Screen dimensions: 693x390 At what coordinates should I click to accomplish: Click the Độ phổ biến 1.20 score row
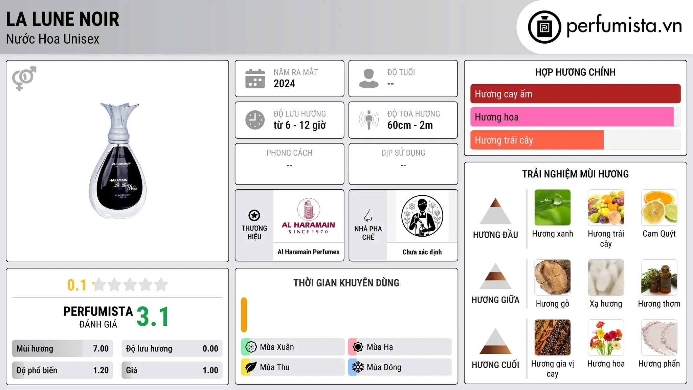[63, 370]
